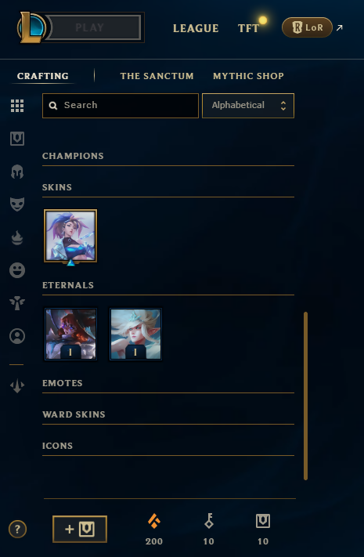364x557 pixels.
Task: Select the skin shard thumbnail
Action: (70, 236)
